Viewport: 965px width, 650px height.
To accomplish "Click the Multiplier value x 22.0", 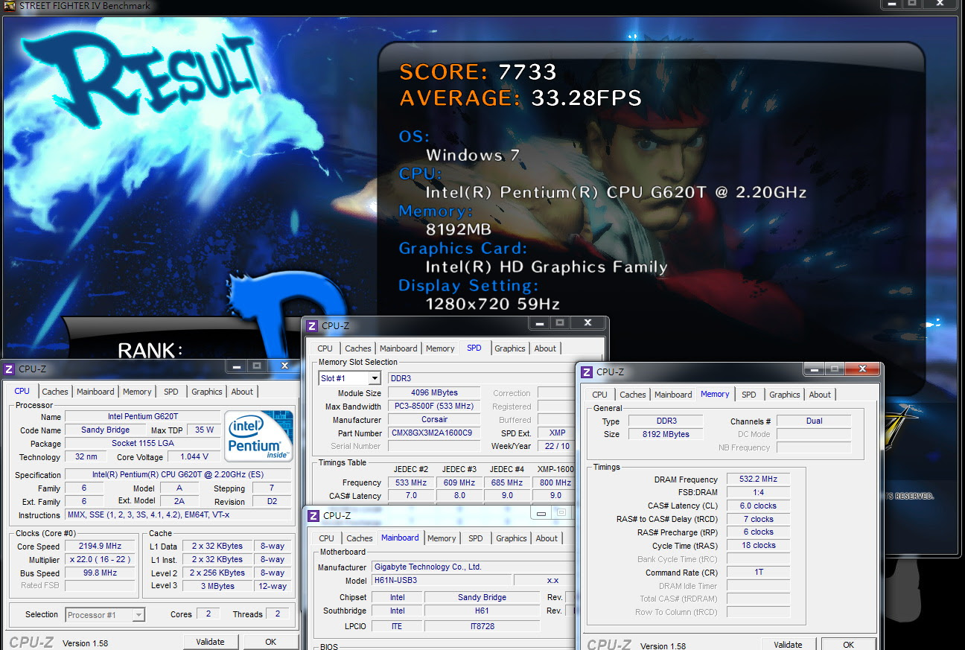I will pyautogui.click(x=100, y=560).
